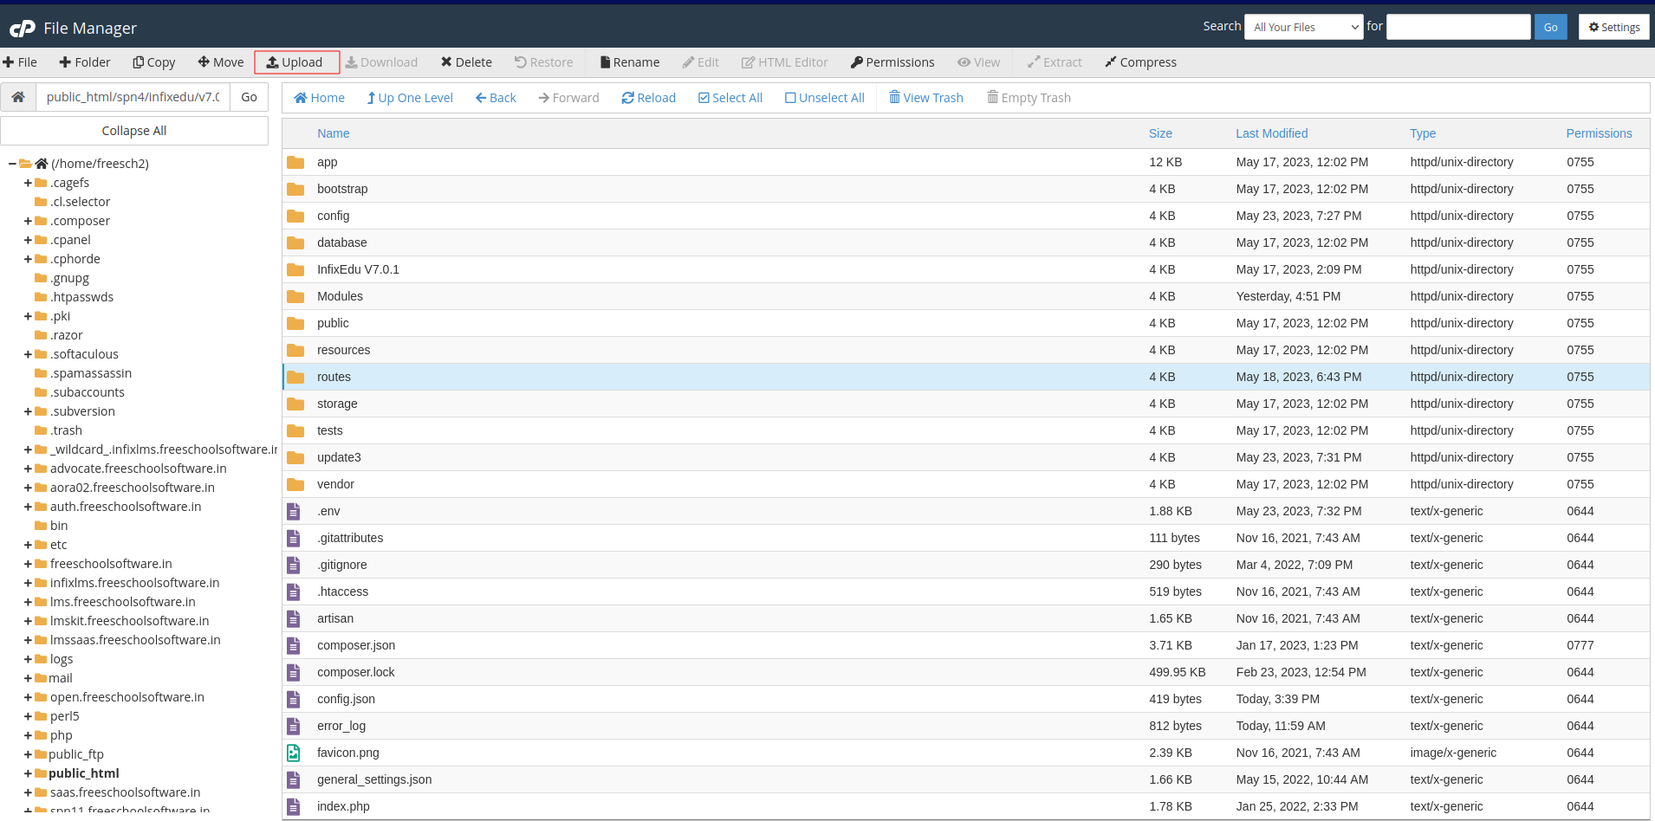Click the Compress tool in toolbar
Screen dimensions: 1655x821
tap(1140, 62)
